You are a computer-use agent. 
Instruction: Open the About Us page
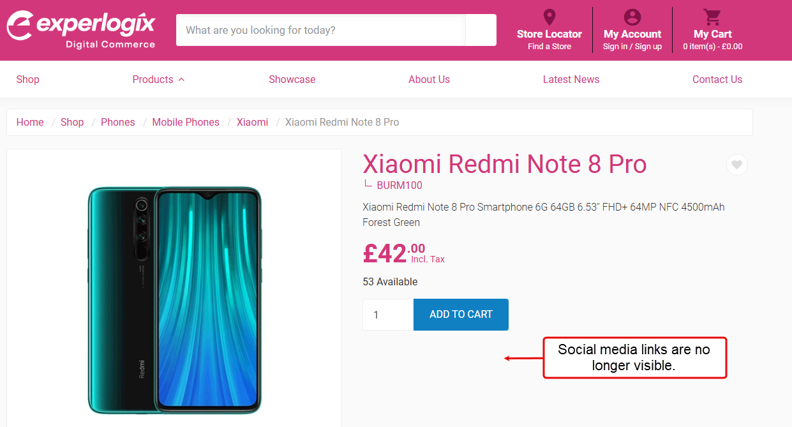pyautogui.click(x=429, y=80)
